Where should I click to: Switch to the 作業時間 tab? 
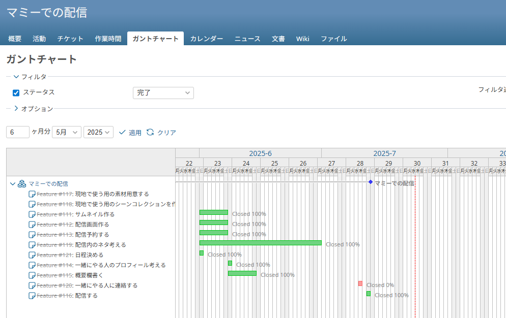pyautogui.click(x=108, y=39)
